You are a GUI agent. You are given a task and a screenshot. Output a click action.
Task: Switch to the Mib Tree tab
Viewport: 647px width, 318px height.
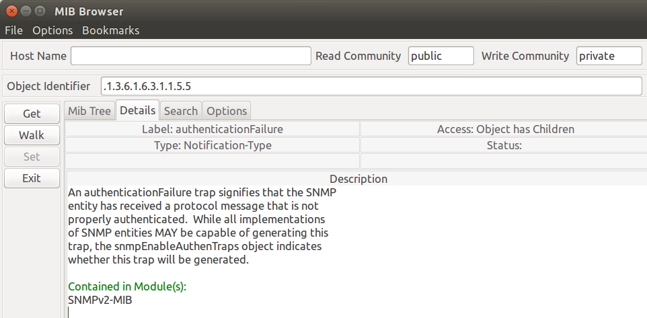89,111
